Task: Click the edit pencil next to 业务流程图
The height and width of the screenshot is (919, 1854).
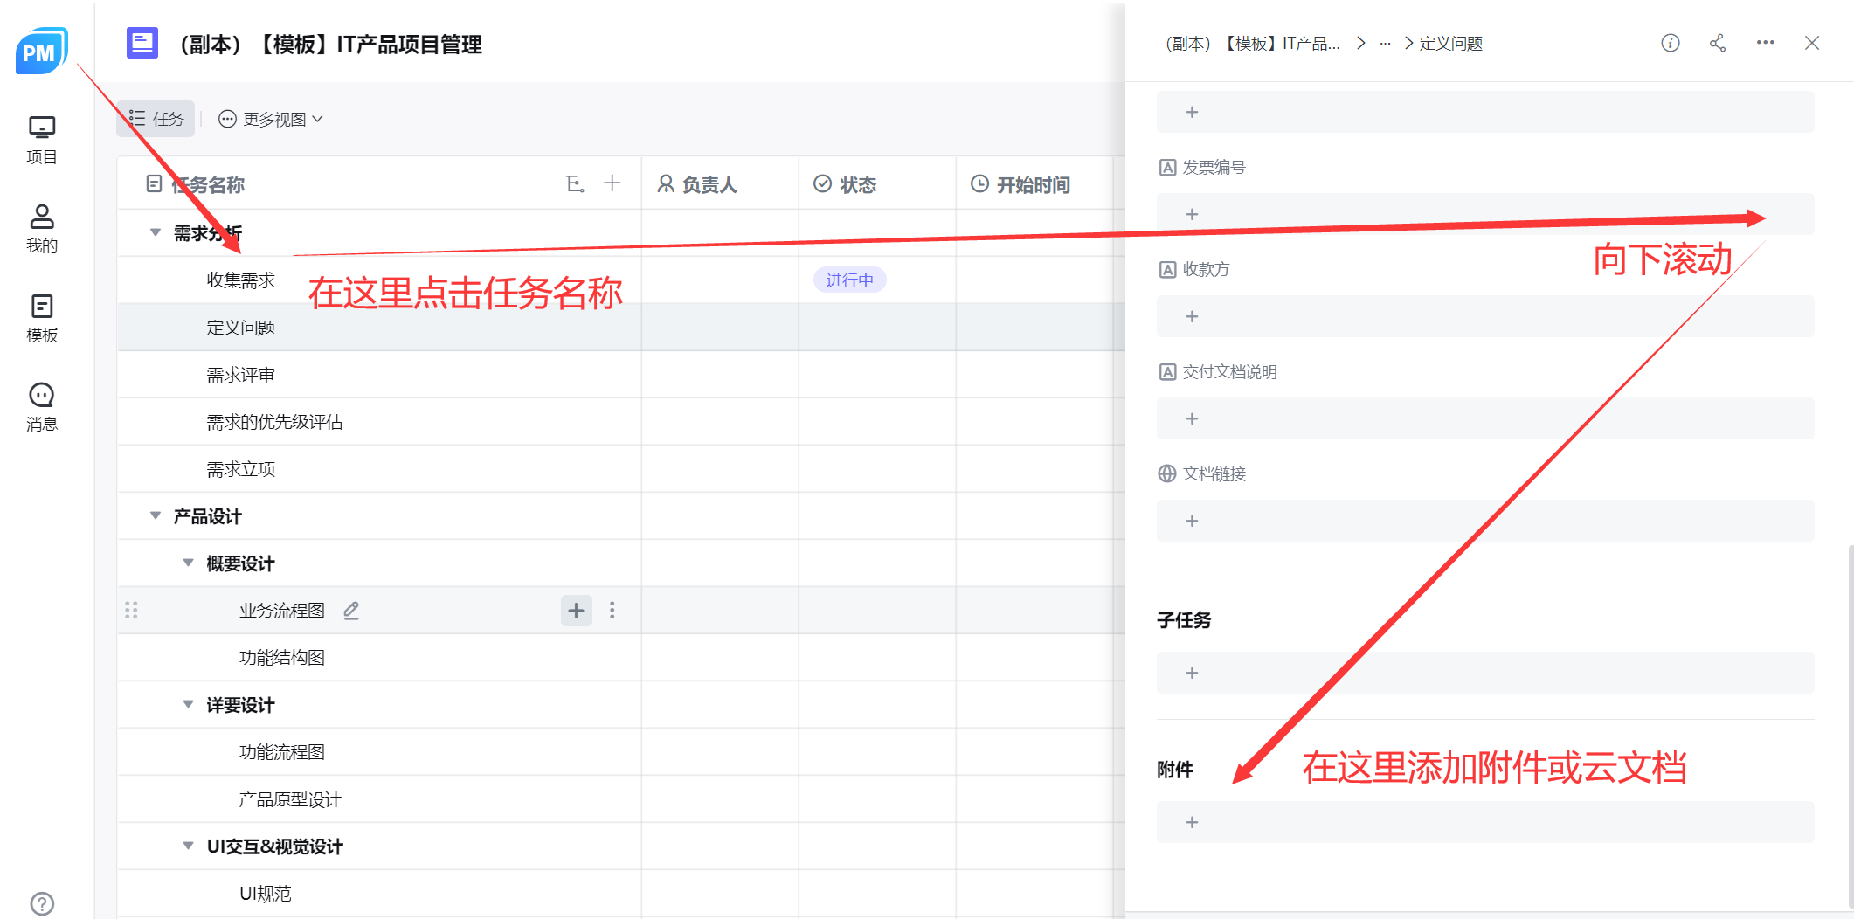Action: coord(351,611)
